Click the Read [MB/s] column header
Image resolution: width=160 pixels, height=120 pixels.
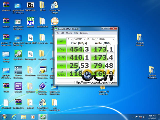[x=79, y=43]
